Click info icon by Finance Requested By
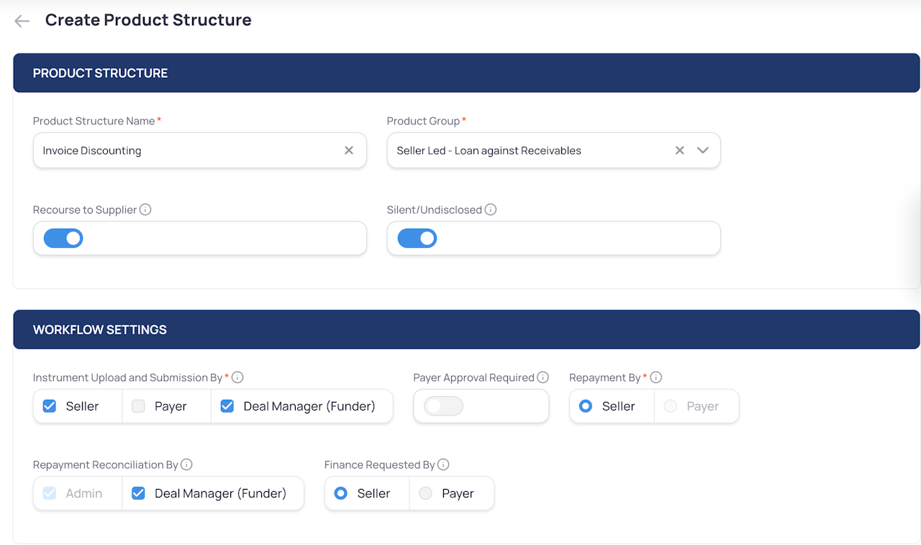 point(443,464)
